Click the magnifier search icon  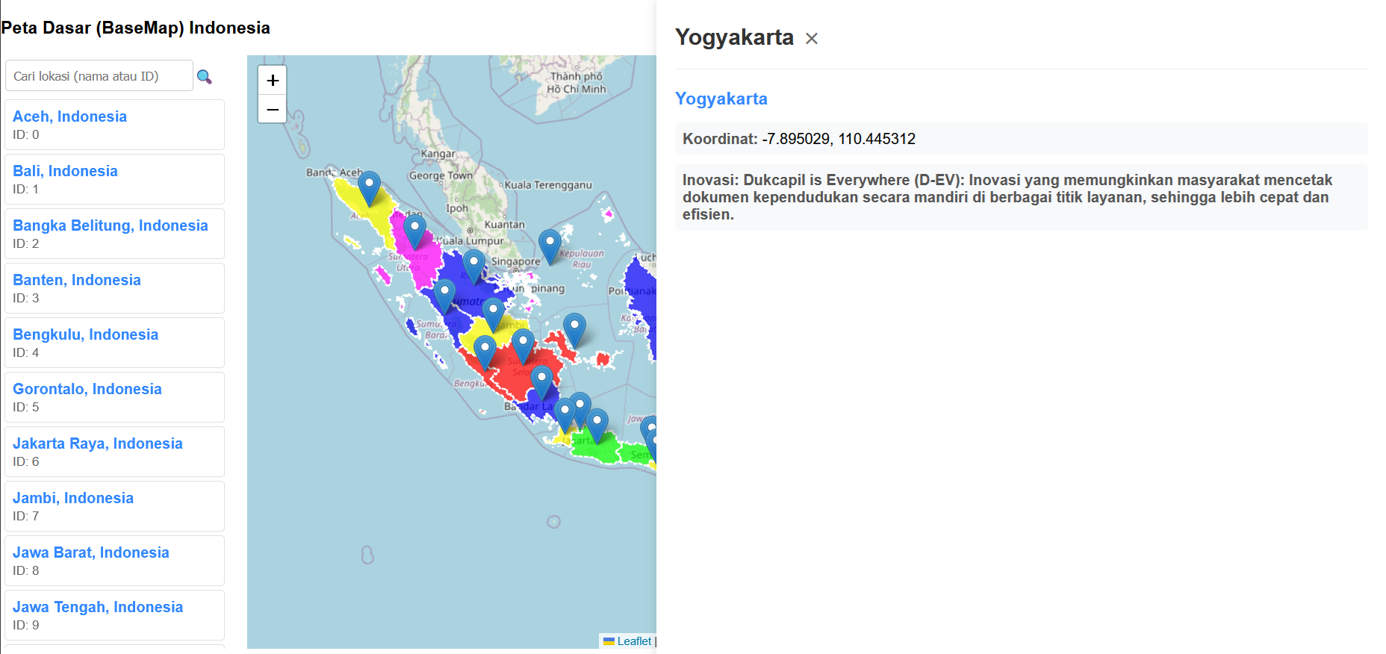(204, 76)
